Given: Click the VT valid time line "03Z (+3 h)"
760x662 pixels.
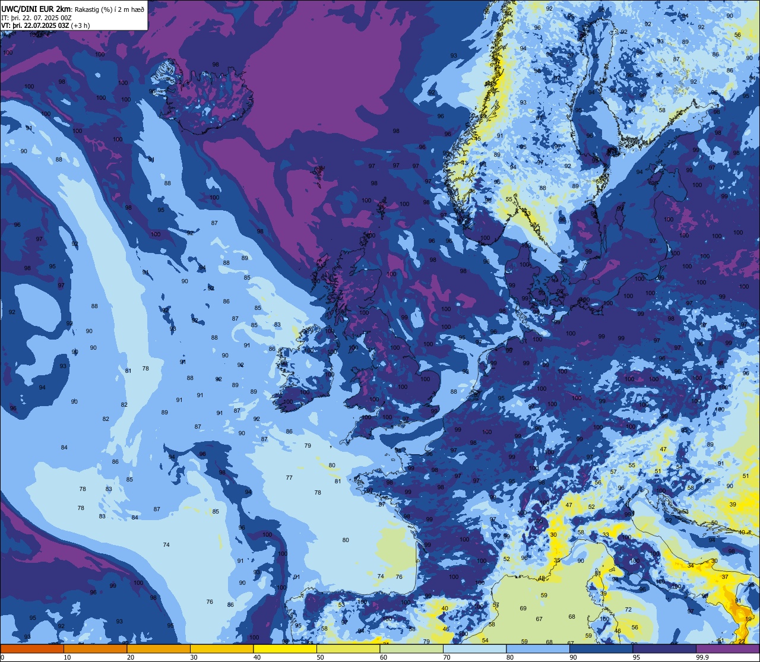Looking at the screenshot, I should point(46,25).
